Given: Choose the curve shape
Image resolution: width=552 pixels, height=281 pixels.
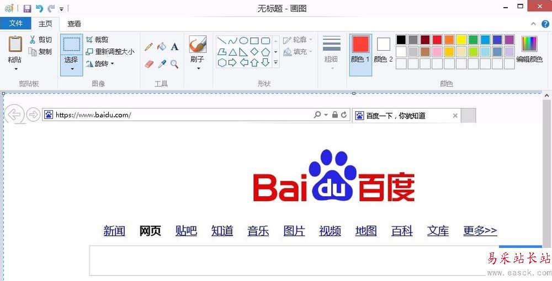Looking at the screenshot, I should click(232, 41).
